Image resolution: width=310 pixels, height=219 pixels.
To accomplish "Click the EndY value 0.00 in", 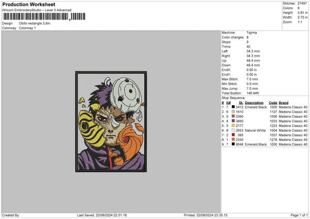I will coord(252,74).
